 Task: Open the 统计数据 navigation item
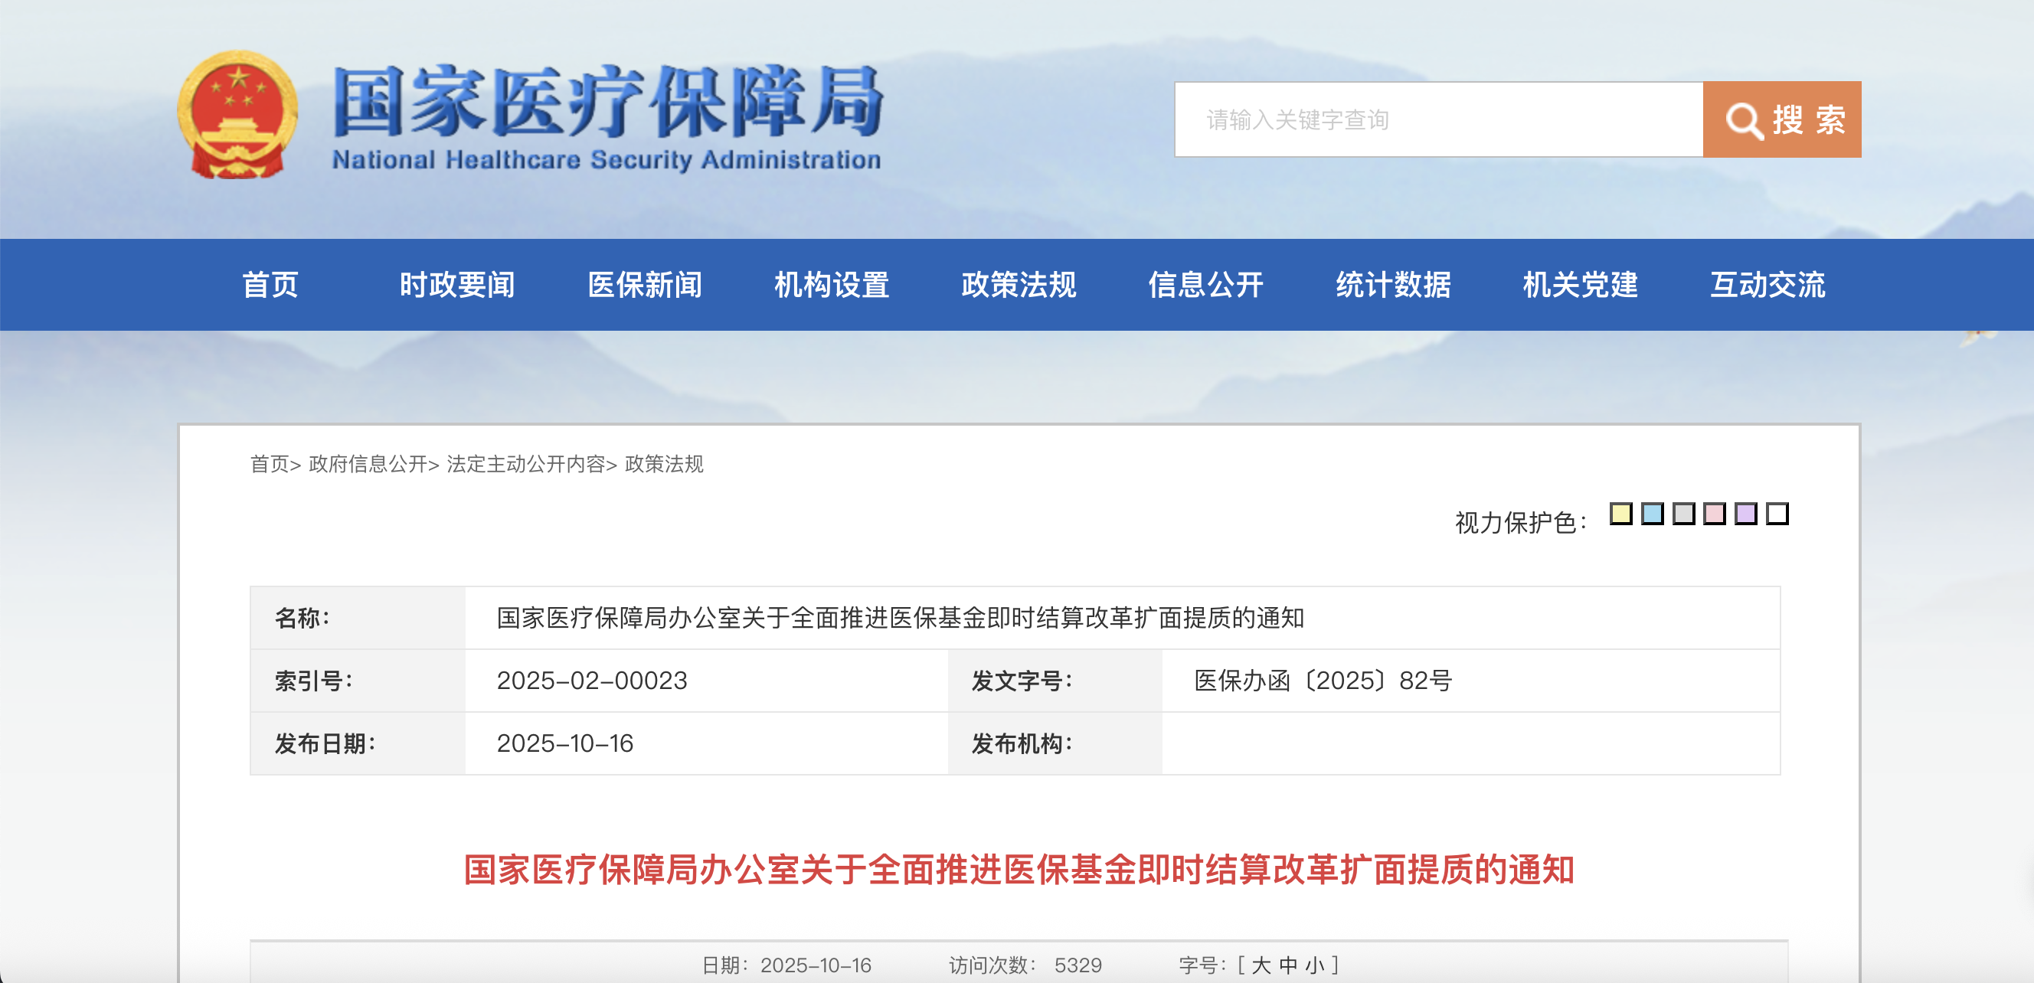[1393, 285]
